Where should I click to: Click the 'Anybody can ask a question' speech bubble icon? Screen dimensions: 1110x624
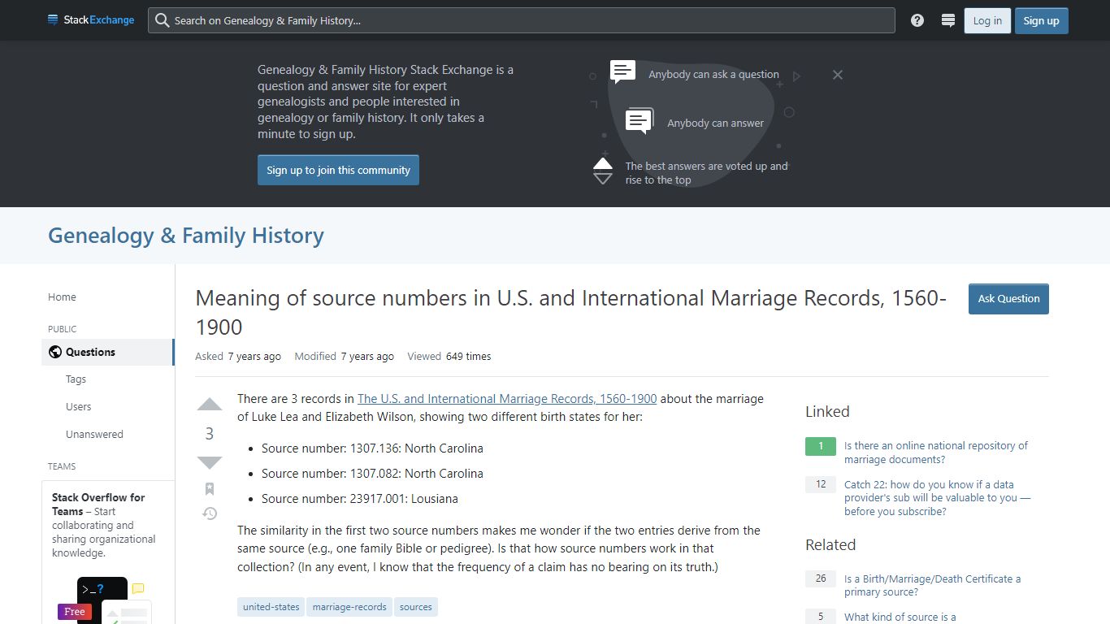click(623, 72)
